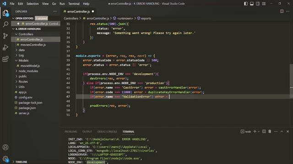293x164 pixels.
Task: Open the Terminal menu
Action: (74, 4)
